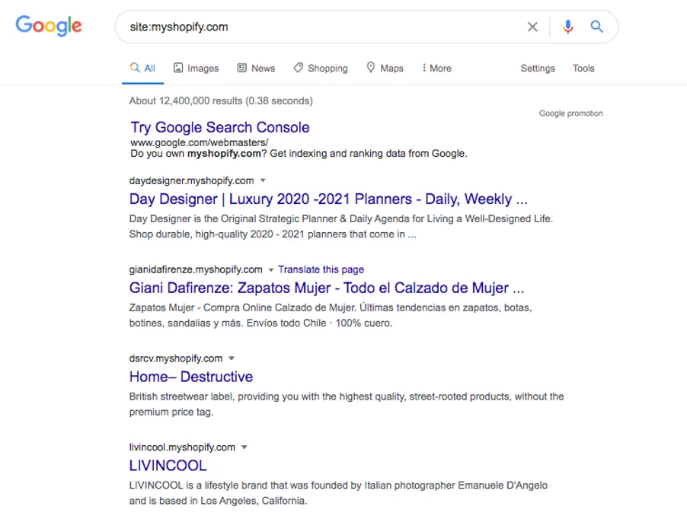This screenshot has width=687, height=516.
Task: Open the Try Google Search Console link
Action: 220,127
